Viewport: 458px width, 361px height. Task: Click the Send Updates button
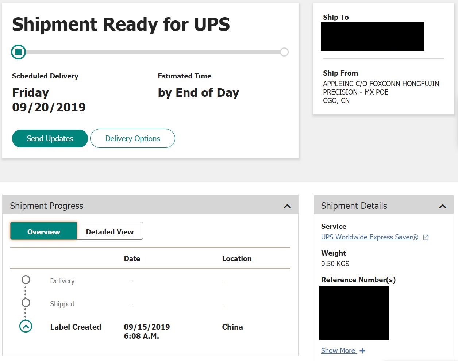[x=50, y=139]
